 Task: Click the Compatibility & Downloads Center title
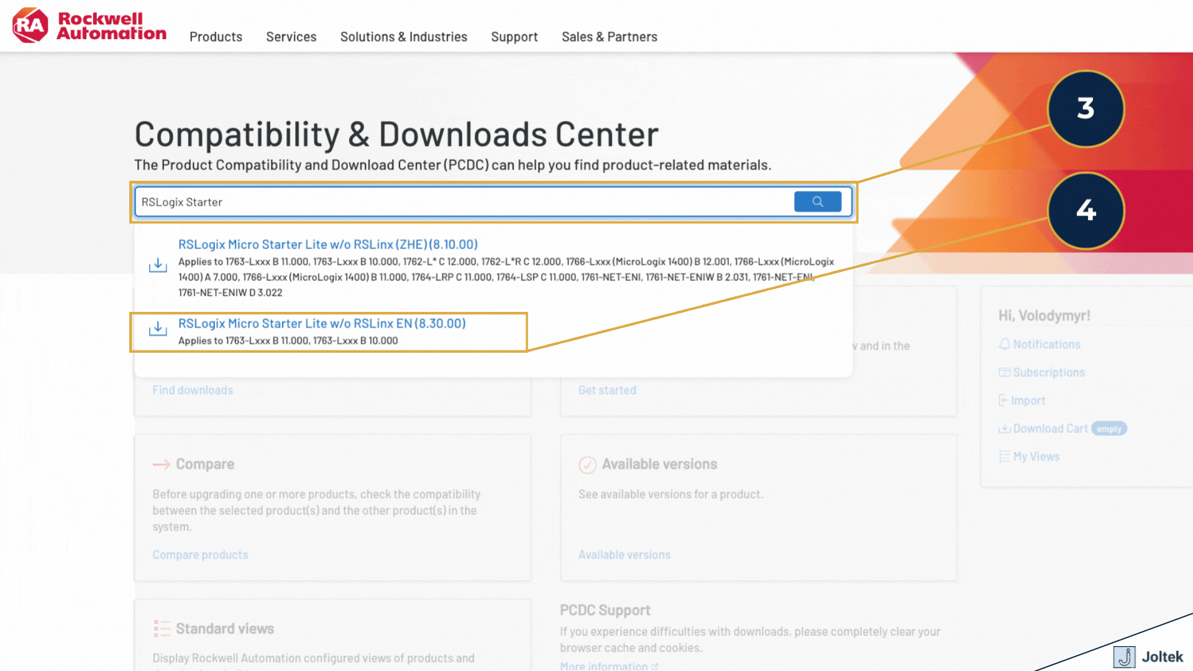[x=396, y=134]
